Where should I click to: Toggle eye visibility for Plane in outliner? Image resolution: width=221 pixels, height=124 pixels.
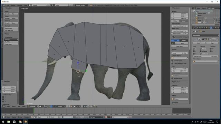[214, 22]
